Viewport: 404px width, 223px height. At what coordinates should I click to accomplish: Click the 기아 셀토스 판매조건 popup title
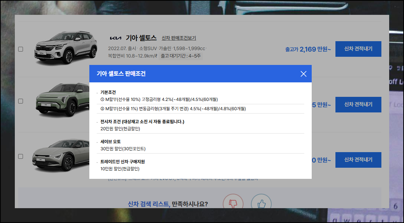[121, 74]
